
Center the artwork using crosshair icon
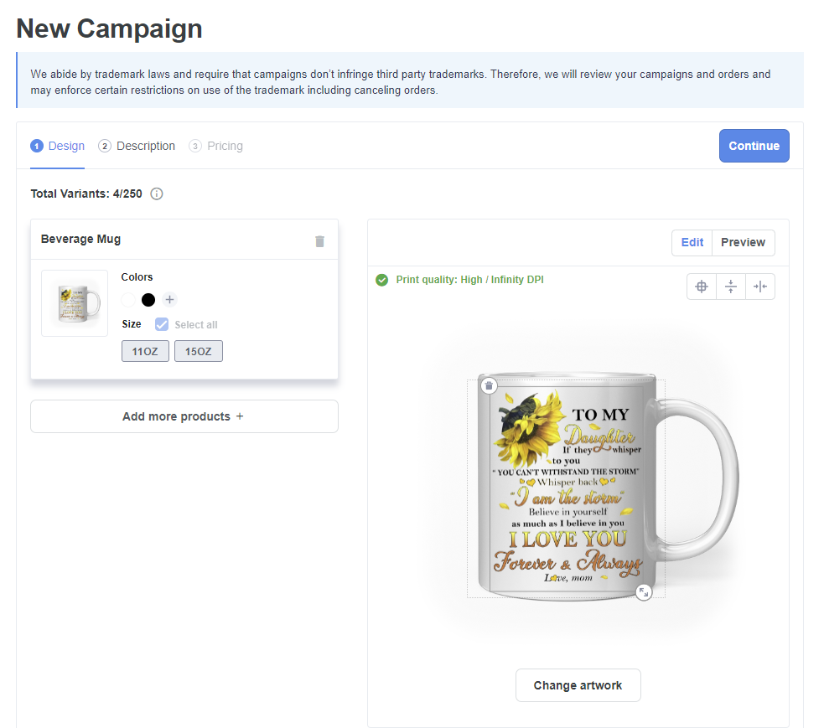point(702,286)
